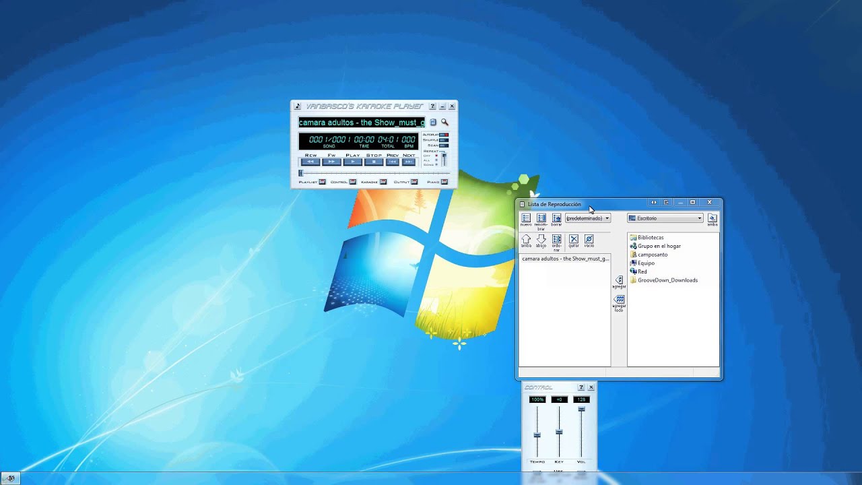Toggle the Playlist window button
The height and width of the screenshot is (485, 862).
[x=322, y=182]
